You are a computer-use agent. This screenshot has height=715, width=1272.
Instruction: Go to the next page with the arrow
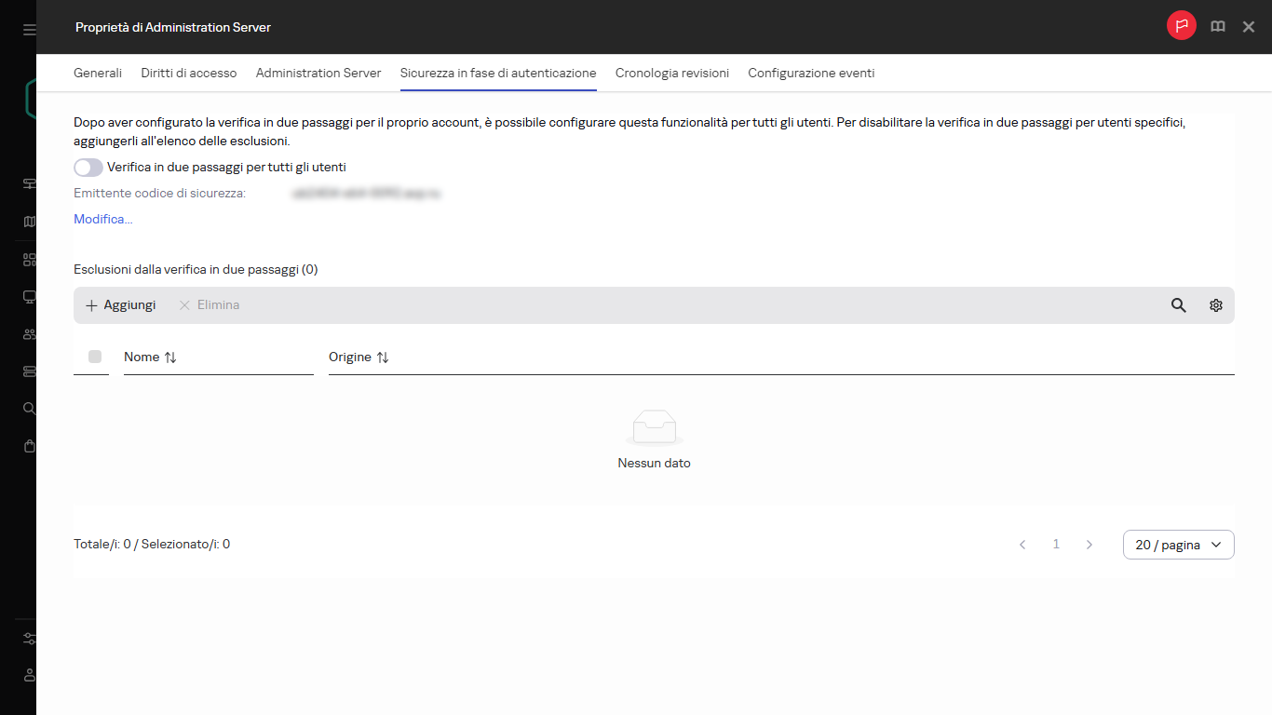click(x=1089, y=544)
